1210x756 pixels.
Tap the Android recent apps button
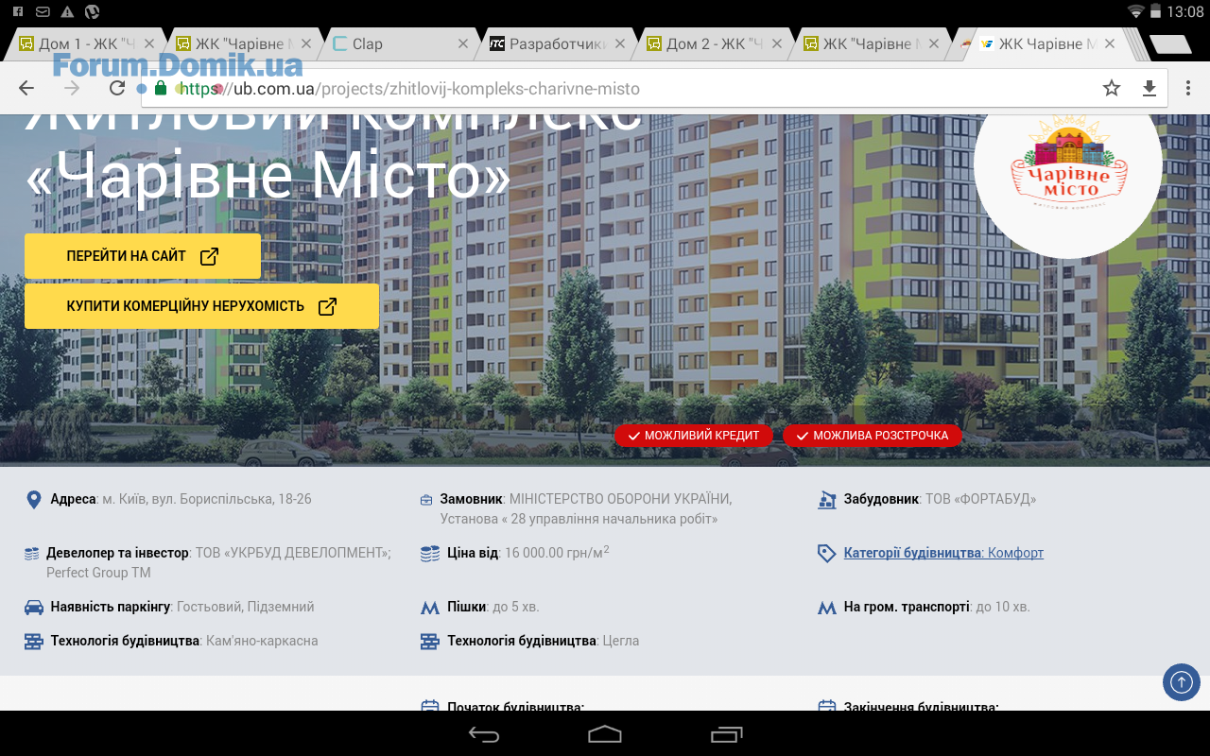pyautogui.click(x=726, y=734)
